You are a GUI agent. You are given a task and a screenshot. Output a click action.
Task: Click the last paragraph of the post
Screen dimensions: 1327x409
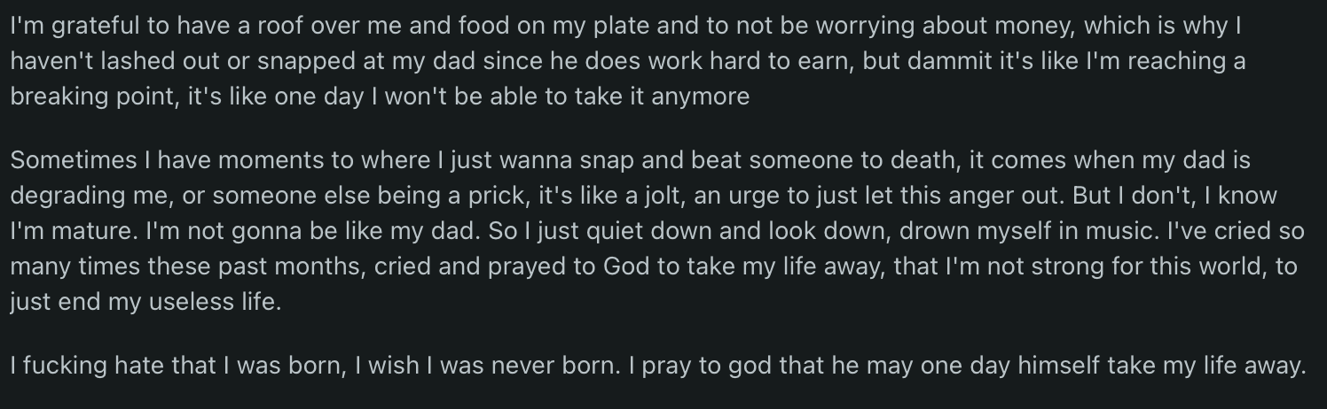[x=657, y=365]
